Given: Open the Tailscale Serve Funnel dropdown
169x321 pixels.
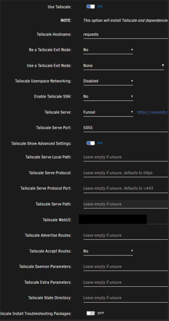Looking at the screenshot, I should tap(108, 112).
